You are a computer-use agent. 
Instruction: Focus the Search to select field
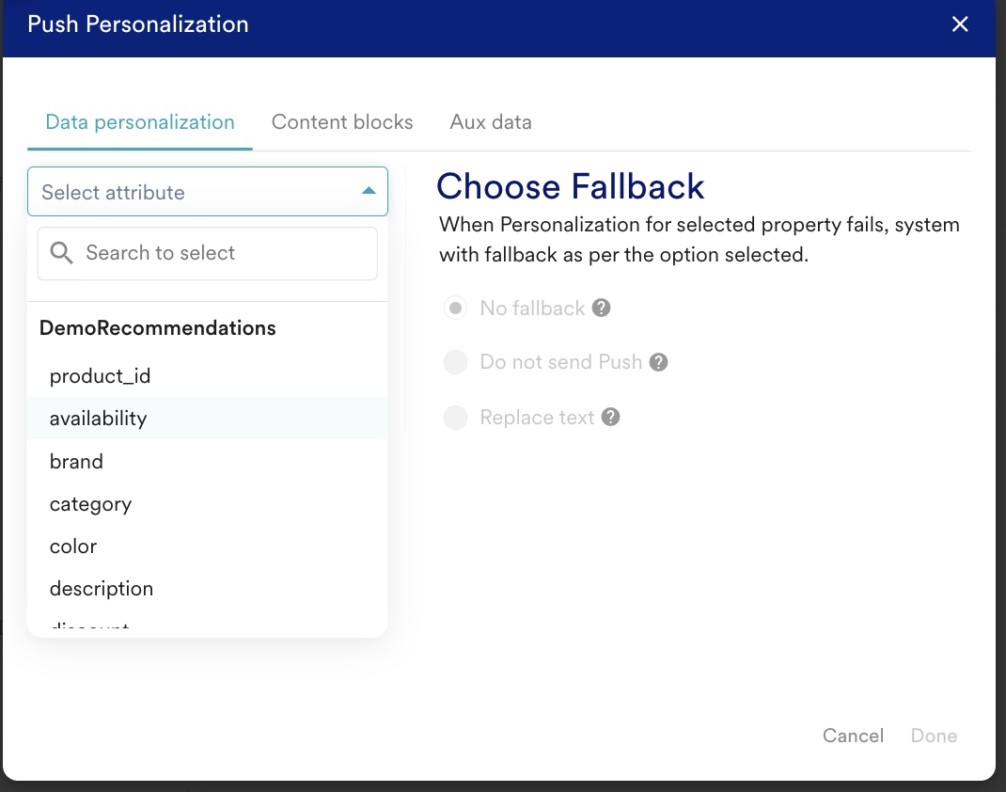coord(207,254)
